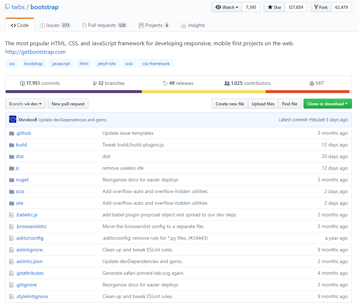This screenshot has height=303, width=359.
Task: Click Upload files button
Action: pyautogui.click(x=263, y=104)
